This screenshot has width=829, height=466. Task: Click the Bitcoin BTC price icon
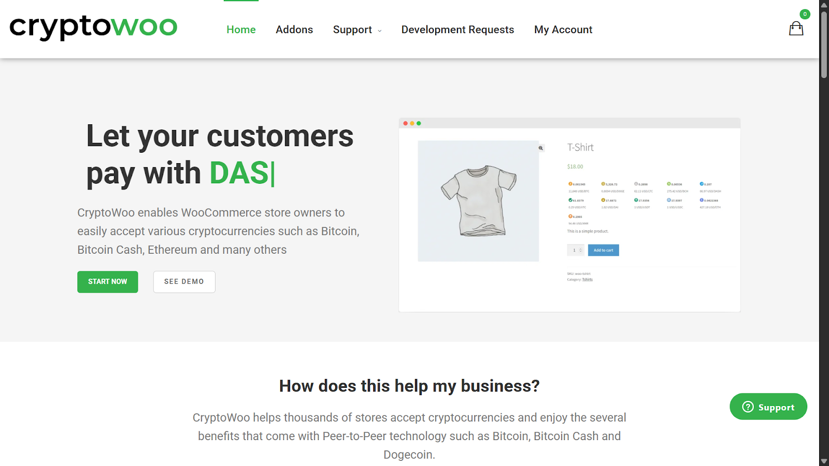[570, 184]
